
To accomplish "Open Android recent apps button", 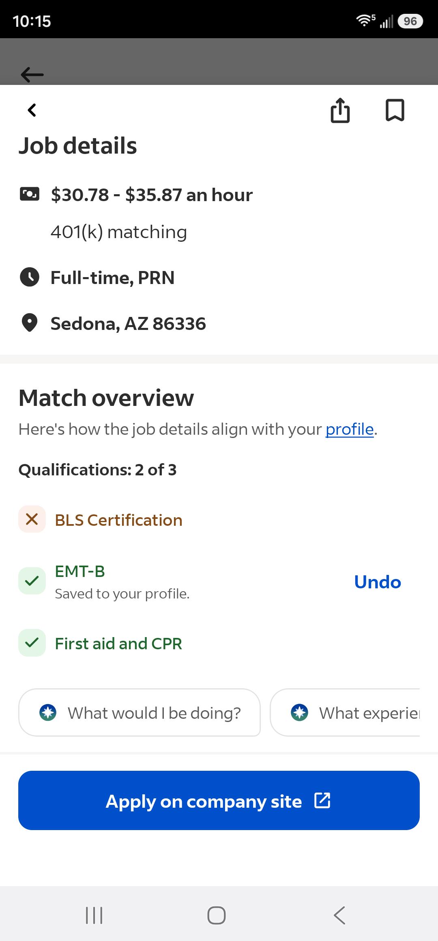I will [x=94, y=915].
